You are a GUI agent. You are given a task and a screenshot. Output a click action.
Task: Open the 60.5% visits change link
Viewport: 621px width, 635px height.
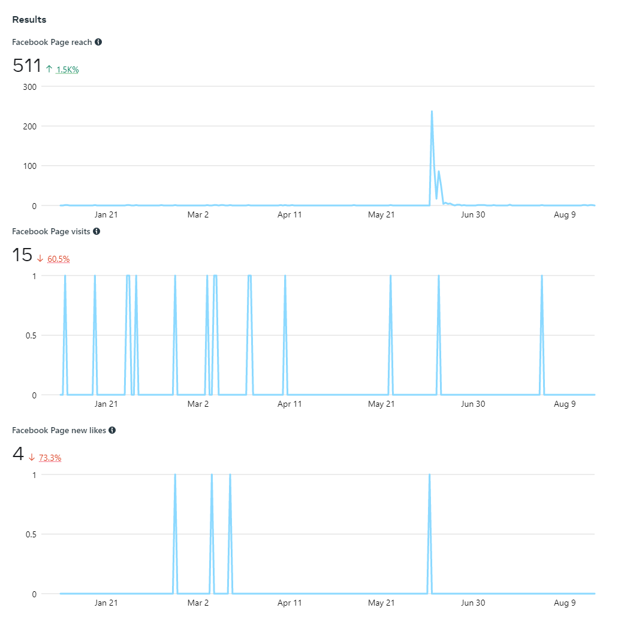(x=59, y=259)
